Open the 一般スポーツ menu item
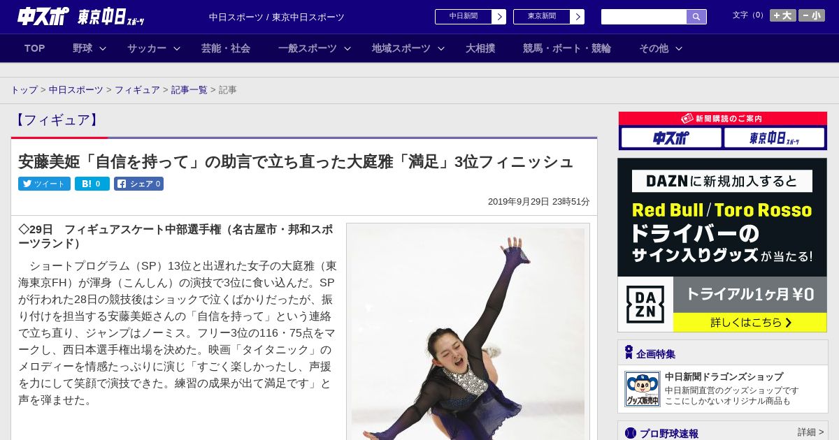This screenshot has width=839, height=440. [308, 48]
